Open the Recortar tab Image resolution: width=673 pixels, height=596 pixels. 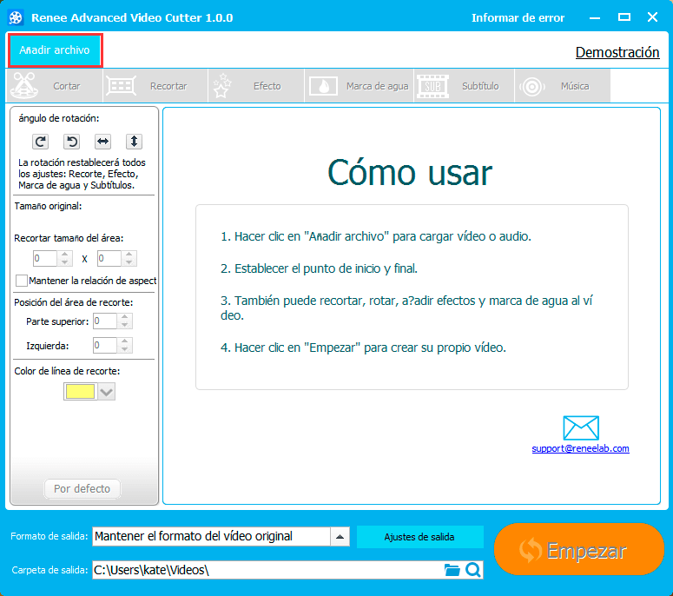[155, 86]
